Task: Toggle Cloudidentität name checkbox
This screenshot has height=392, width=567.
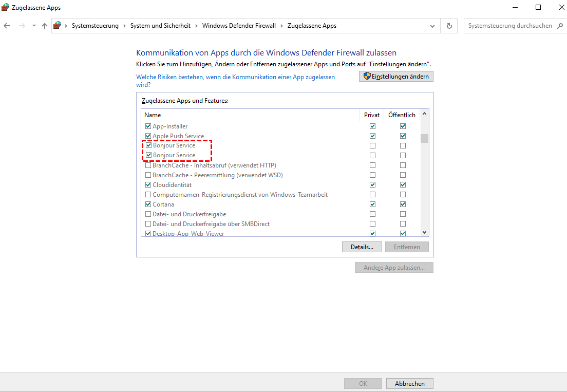Action: [148, 185]
